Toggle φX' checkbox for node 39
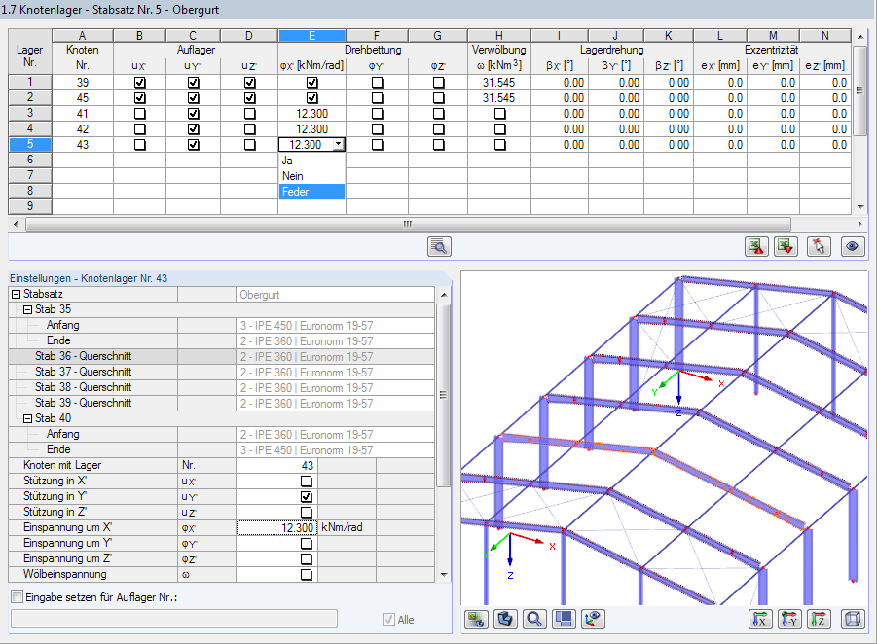877x644 pixels. pyautogui.click(x=312, y=82)
